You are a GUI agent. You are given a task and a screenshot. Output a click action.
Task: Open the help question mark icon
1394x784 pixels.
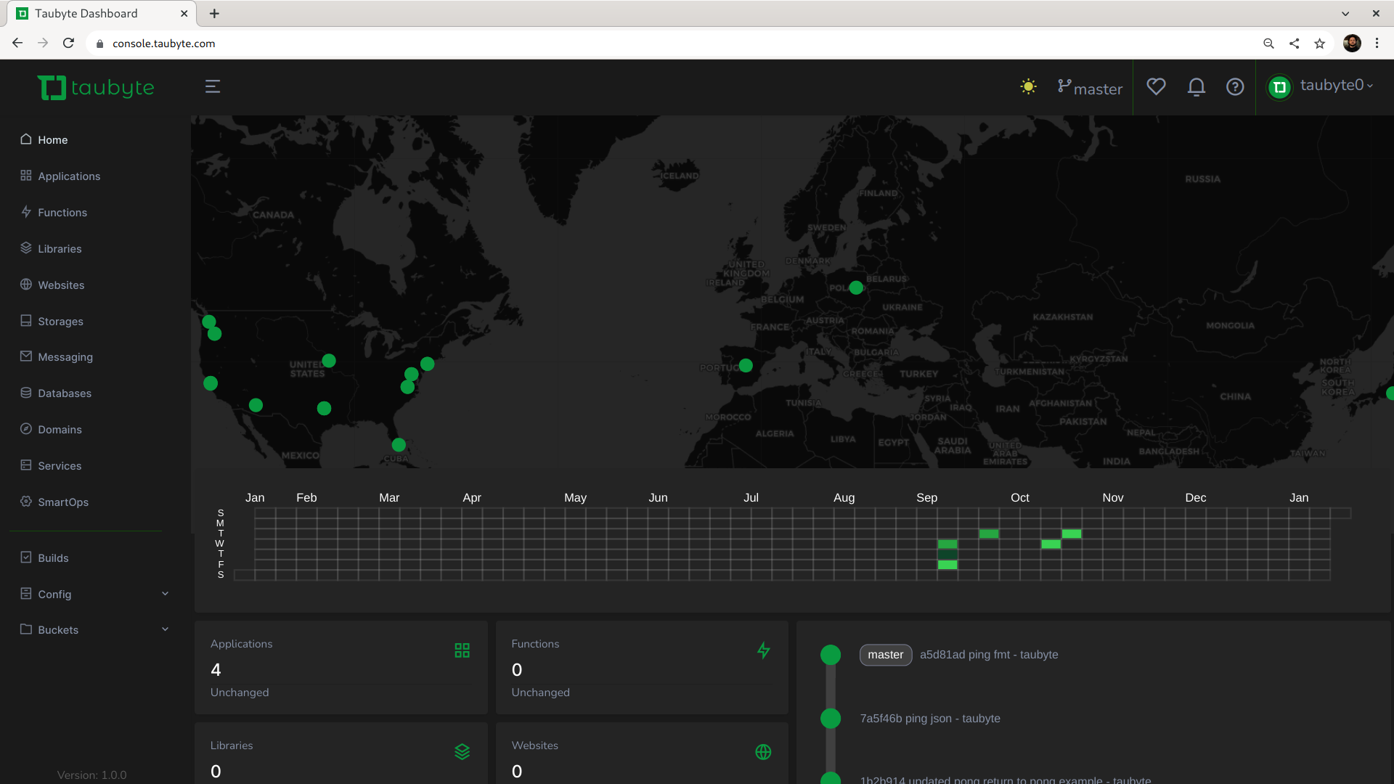click(x=1235, y=87)
